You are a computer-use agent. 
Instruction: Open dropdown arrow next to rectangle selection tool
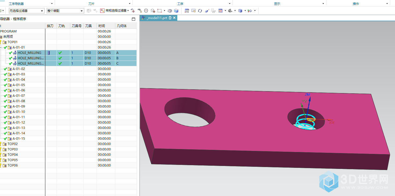(164, 11)
